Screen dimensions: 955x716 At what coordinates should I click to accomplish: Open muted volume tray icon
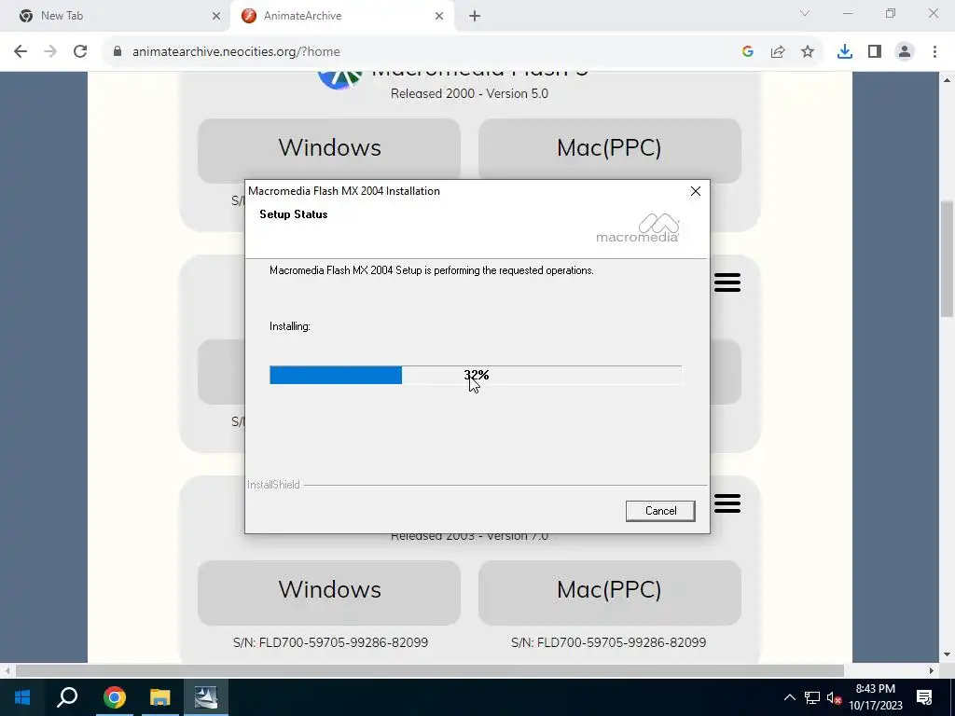[834, 697]
